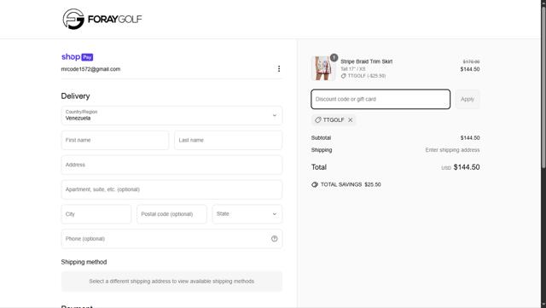This screenshot has height=308, width=546.
Task: Click the Stripe Braid Trim Skirt product name
Action: pos(367,61)
